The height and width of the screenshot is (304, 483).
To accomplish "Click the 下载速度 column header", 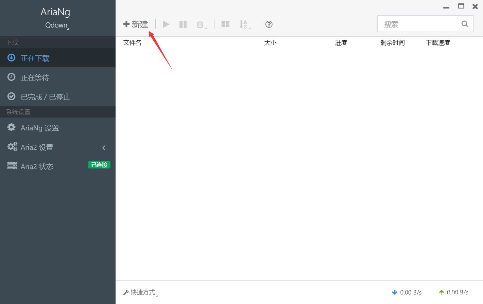I will pyautogui.click(x=438, y=43).
